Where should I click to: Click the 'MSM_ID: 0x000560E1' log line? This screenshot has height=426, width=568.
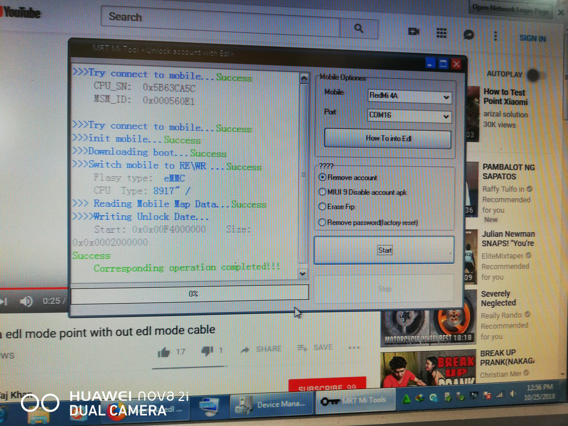[144, 100]
